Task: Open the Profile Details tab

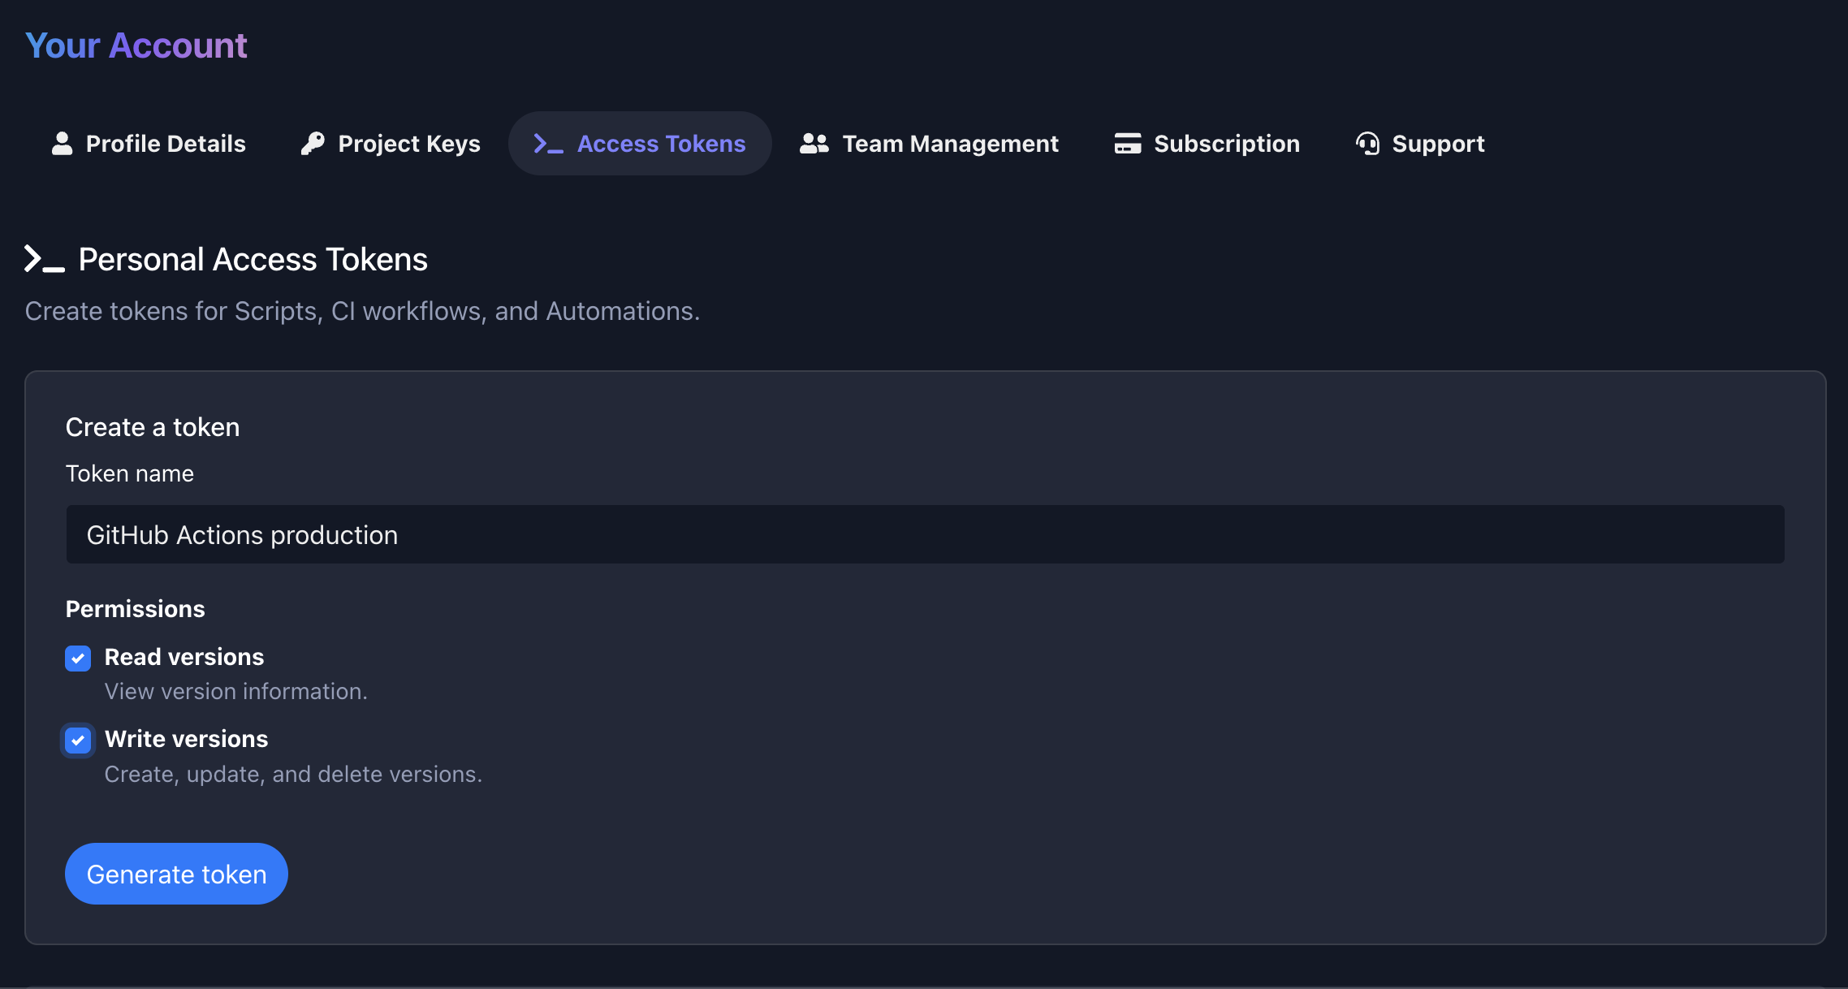Action: [149, 144]
